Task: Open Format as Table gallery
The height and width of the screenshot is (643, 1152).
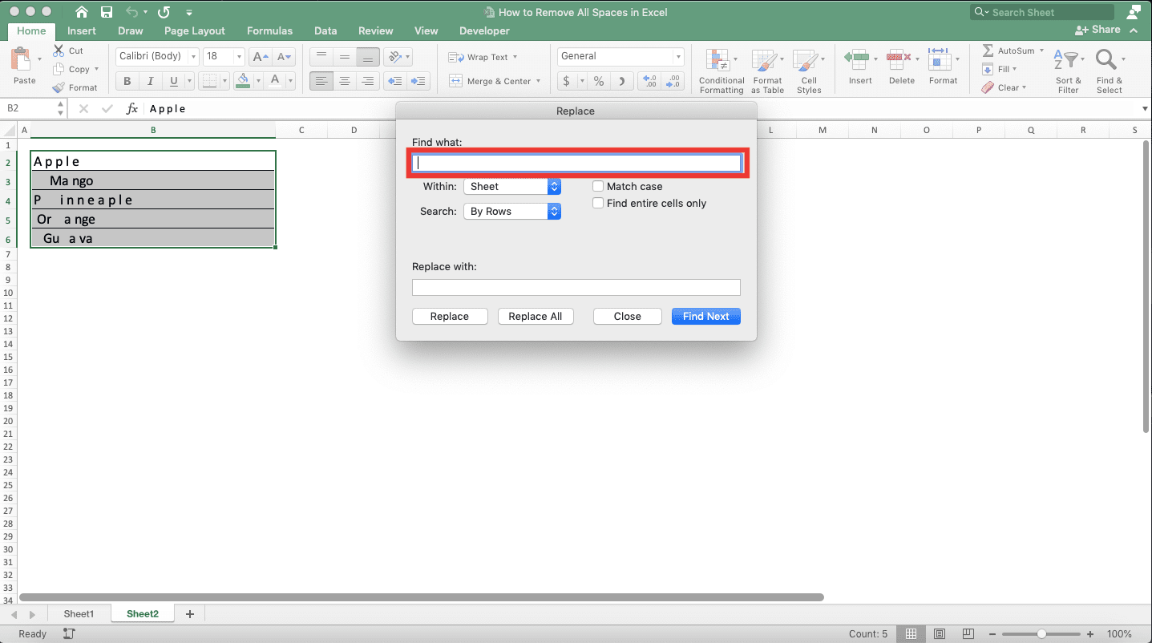Action: [767, 71]
